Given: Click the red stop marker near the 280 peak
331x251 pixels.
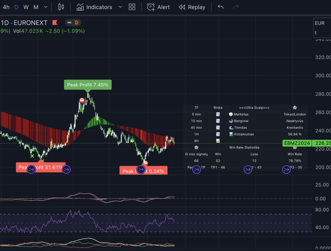Looking at the screenshot, I should pyautogui.click(x=82, y=101).
